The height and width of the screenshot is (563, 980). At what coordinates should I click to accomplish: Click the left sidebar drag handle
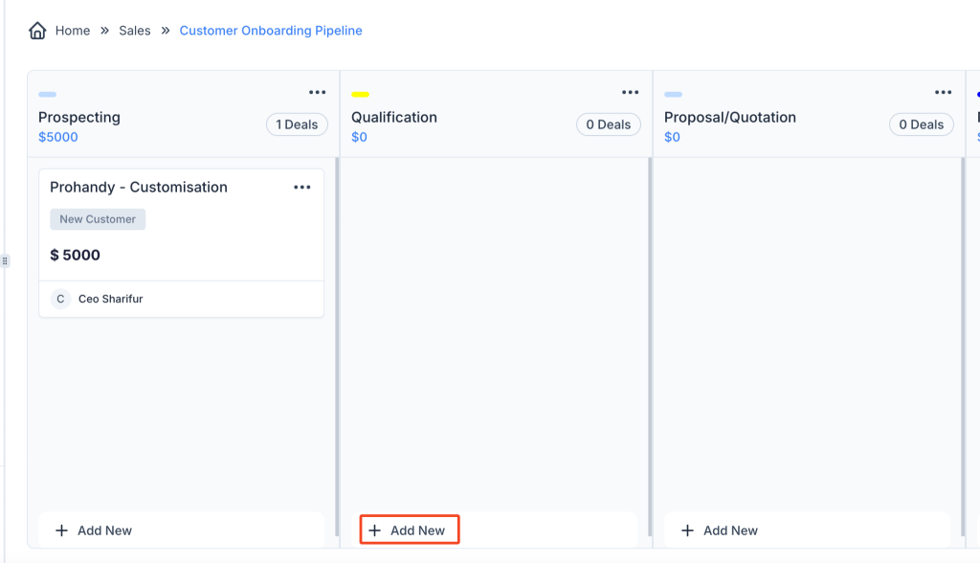click(5, 260)
